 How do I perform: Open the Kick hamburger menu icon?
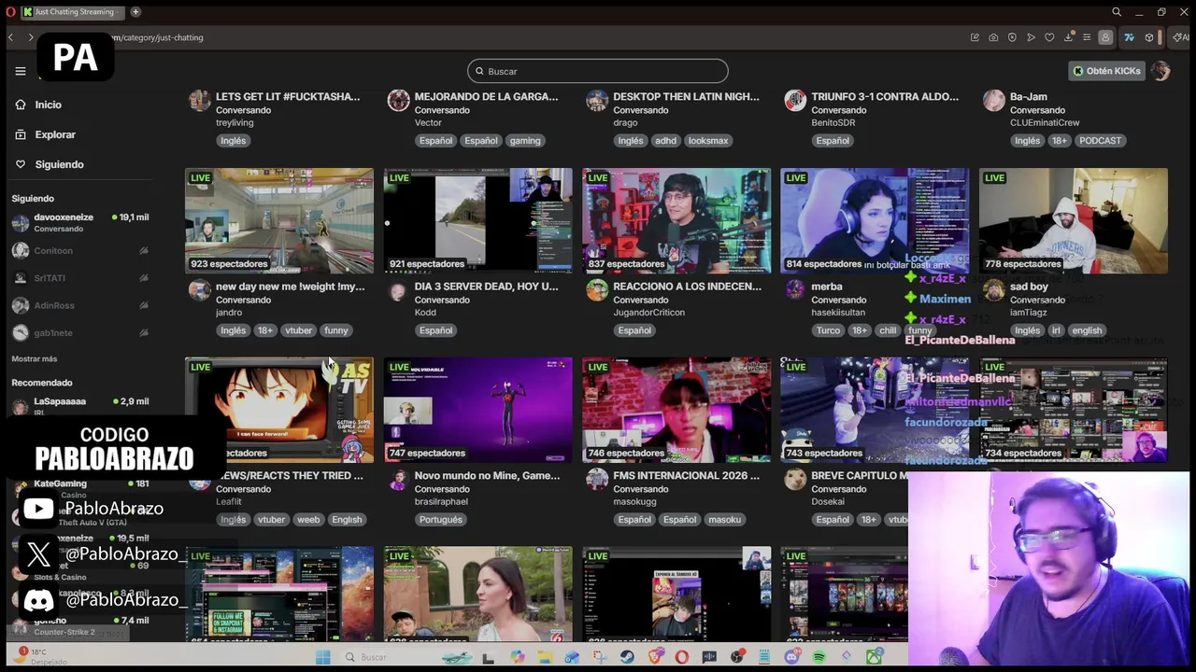point(20,71)
